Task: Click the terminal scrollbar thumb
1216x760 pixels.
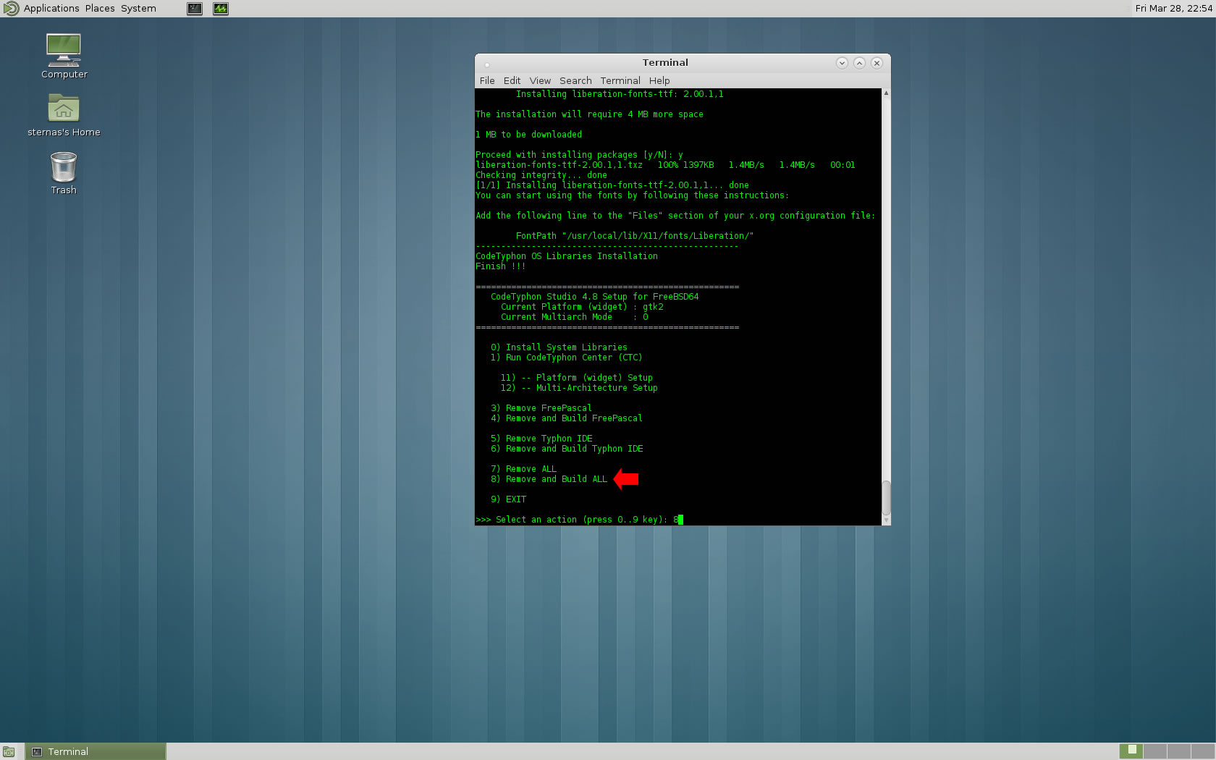Action: point(886,497)
